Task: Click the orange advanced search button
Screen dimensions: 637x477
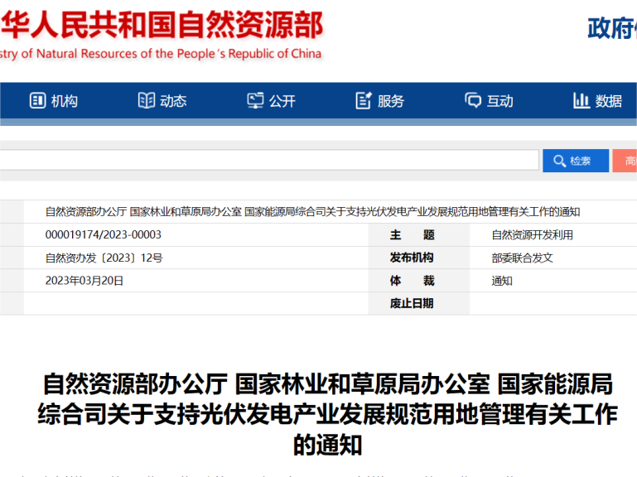Action: [x=625, y=161]
